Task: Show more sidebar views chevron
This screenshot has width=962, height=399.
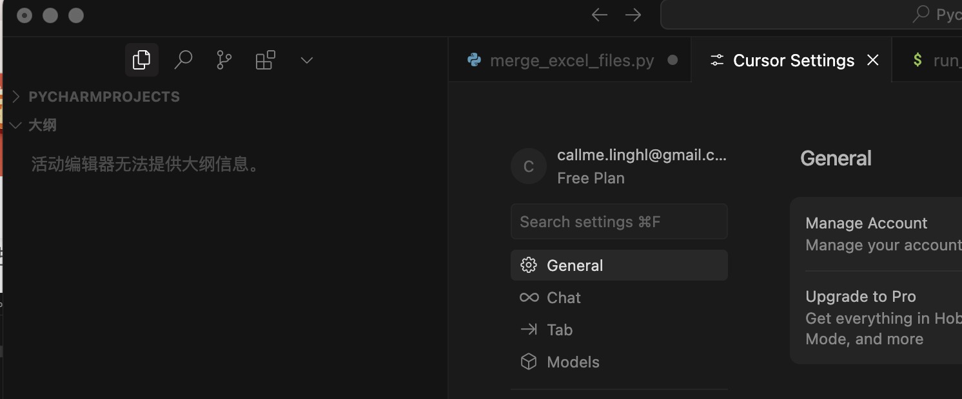Action: (307, 60)
